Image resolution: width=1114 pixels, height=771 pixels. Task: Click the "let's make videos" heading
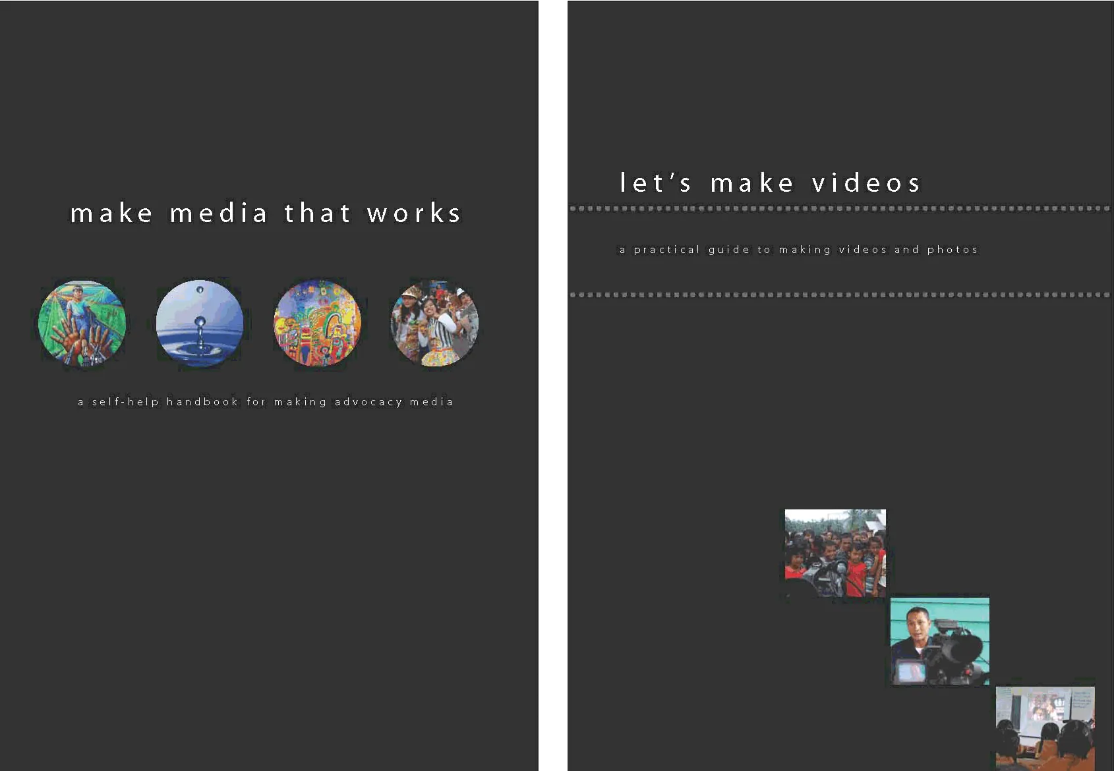tap(770, 183)
